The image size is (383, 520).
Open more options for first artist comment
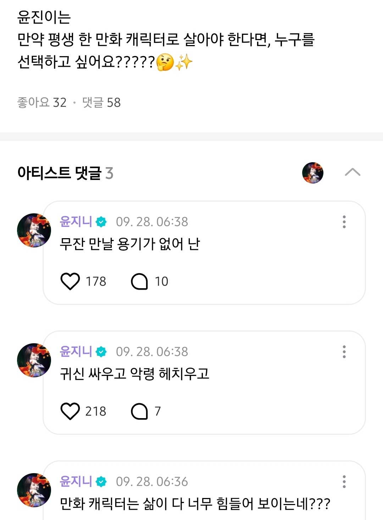pos(344,222)
